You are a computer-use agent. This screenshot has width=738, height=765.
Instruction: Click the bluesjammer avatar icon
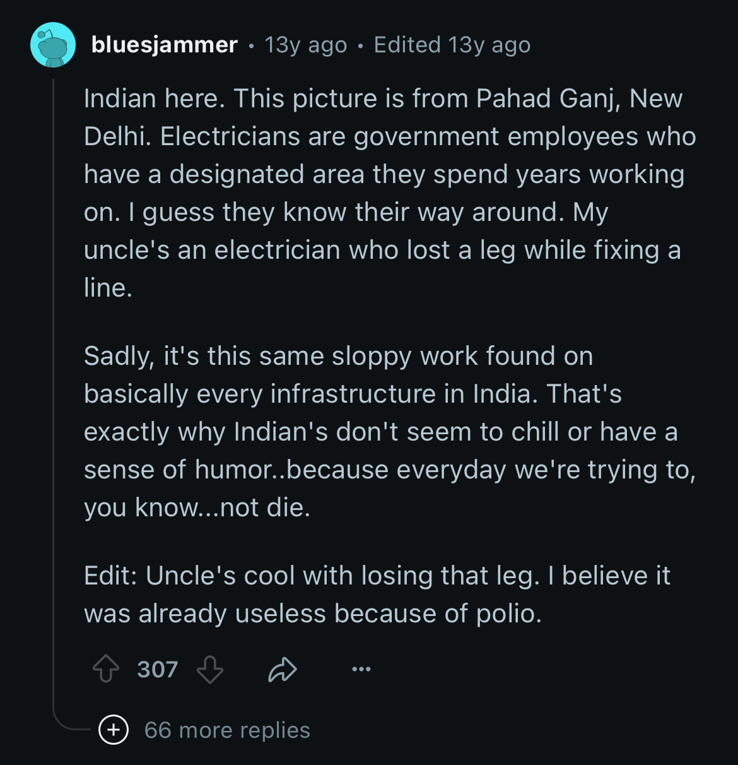tap(53, 45)
